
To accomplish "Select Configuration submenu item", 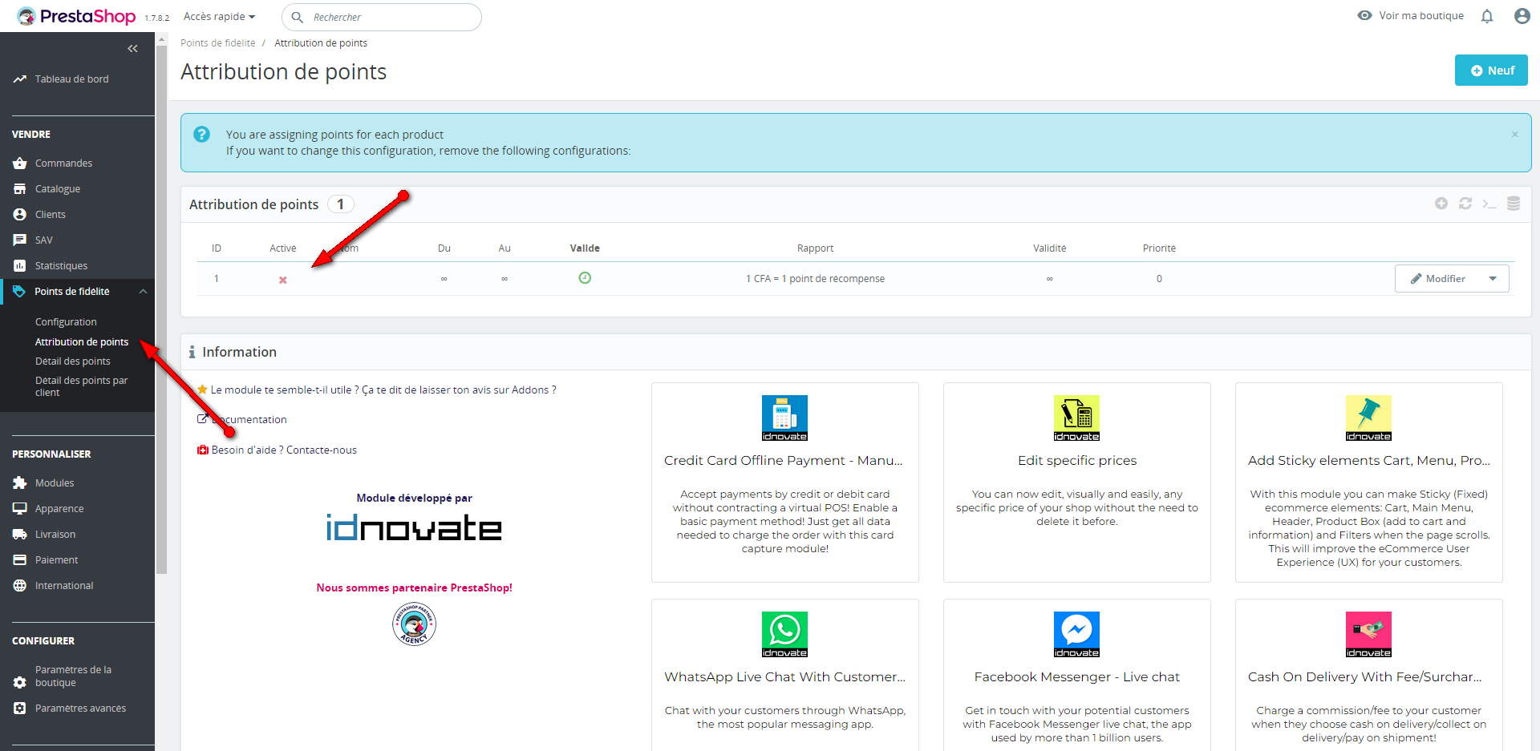I will pyautogui.click(x=66, y=322).
